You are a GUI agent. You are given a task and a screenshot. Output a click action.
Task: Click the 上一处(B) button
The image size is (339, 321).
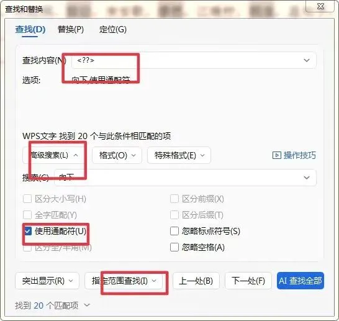click(x=196, y=281)
